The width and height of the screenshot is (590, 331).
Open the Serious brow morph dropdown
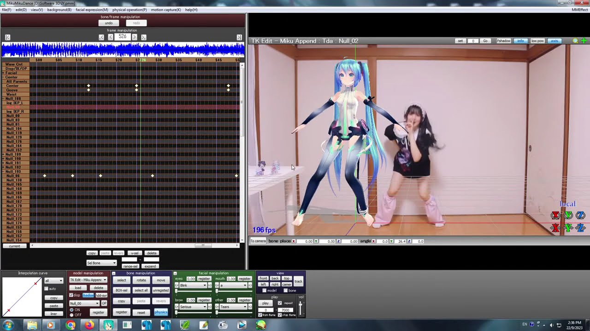coord(193,307)
